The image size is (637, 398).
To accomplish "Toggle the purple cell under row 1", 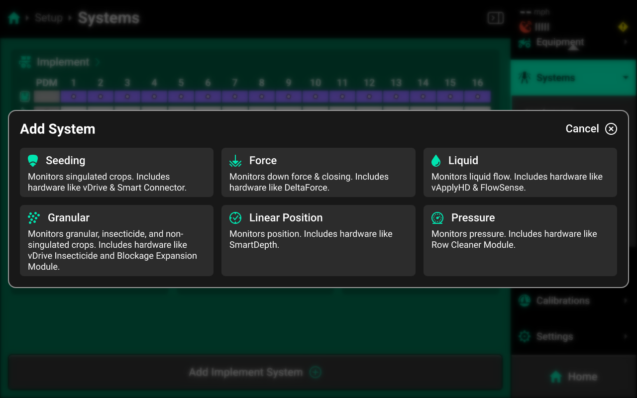I will point(74,96).
